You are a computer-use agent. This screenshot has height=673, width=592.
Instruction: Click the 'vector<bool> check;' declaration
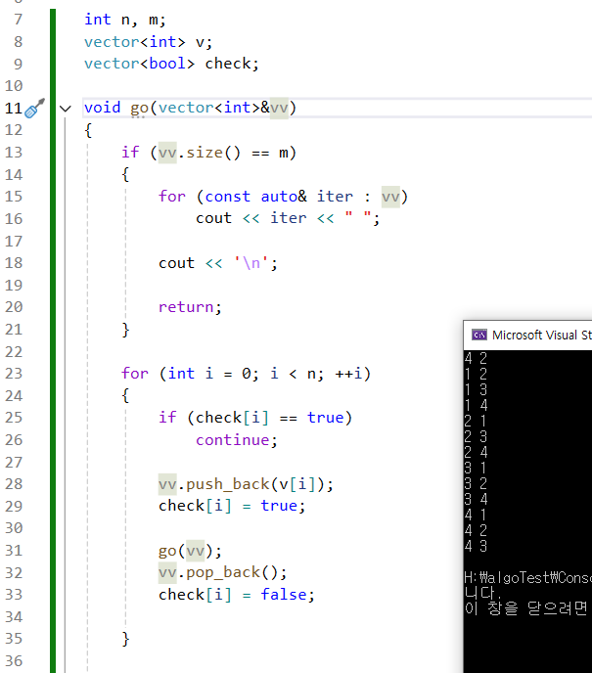[171, 64]
